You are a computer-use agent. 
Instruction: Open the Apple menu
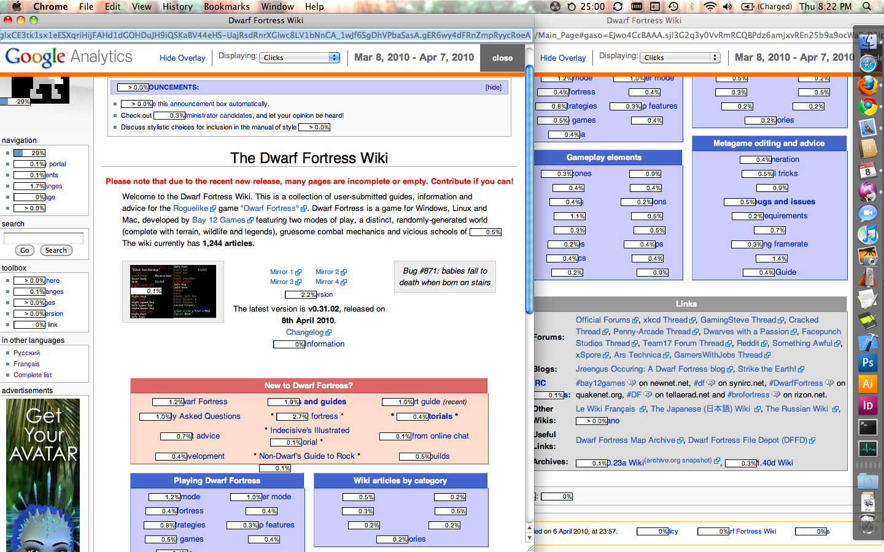17,7
